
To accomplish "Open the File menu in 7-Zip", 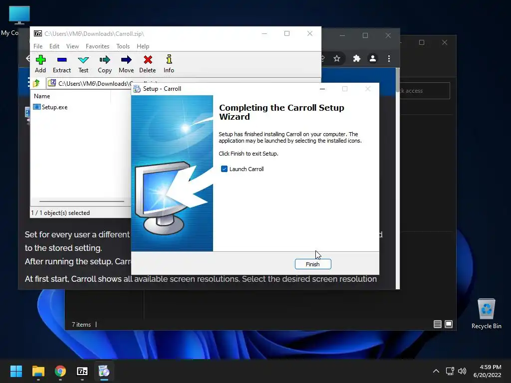I will tap(38, 46).
